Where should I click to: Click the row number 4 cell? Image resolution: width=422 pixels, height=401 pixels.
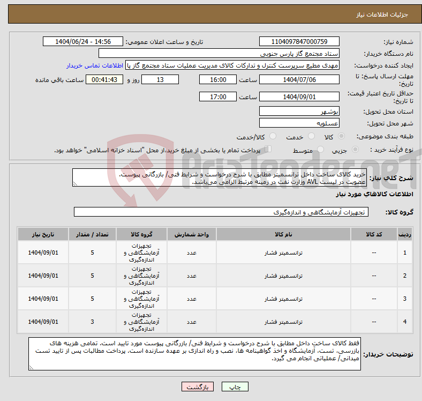[x=404, y=322]
